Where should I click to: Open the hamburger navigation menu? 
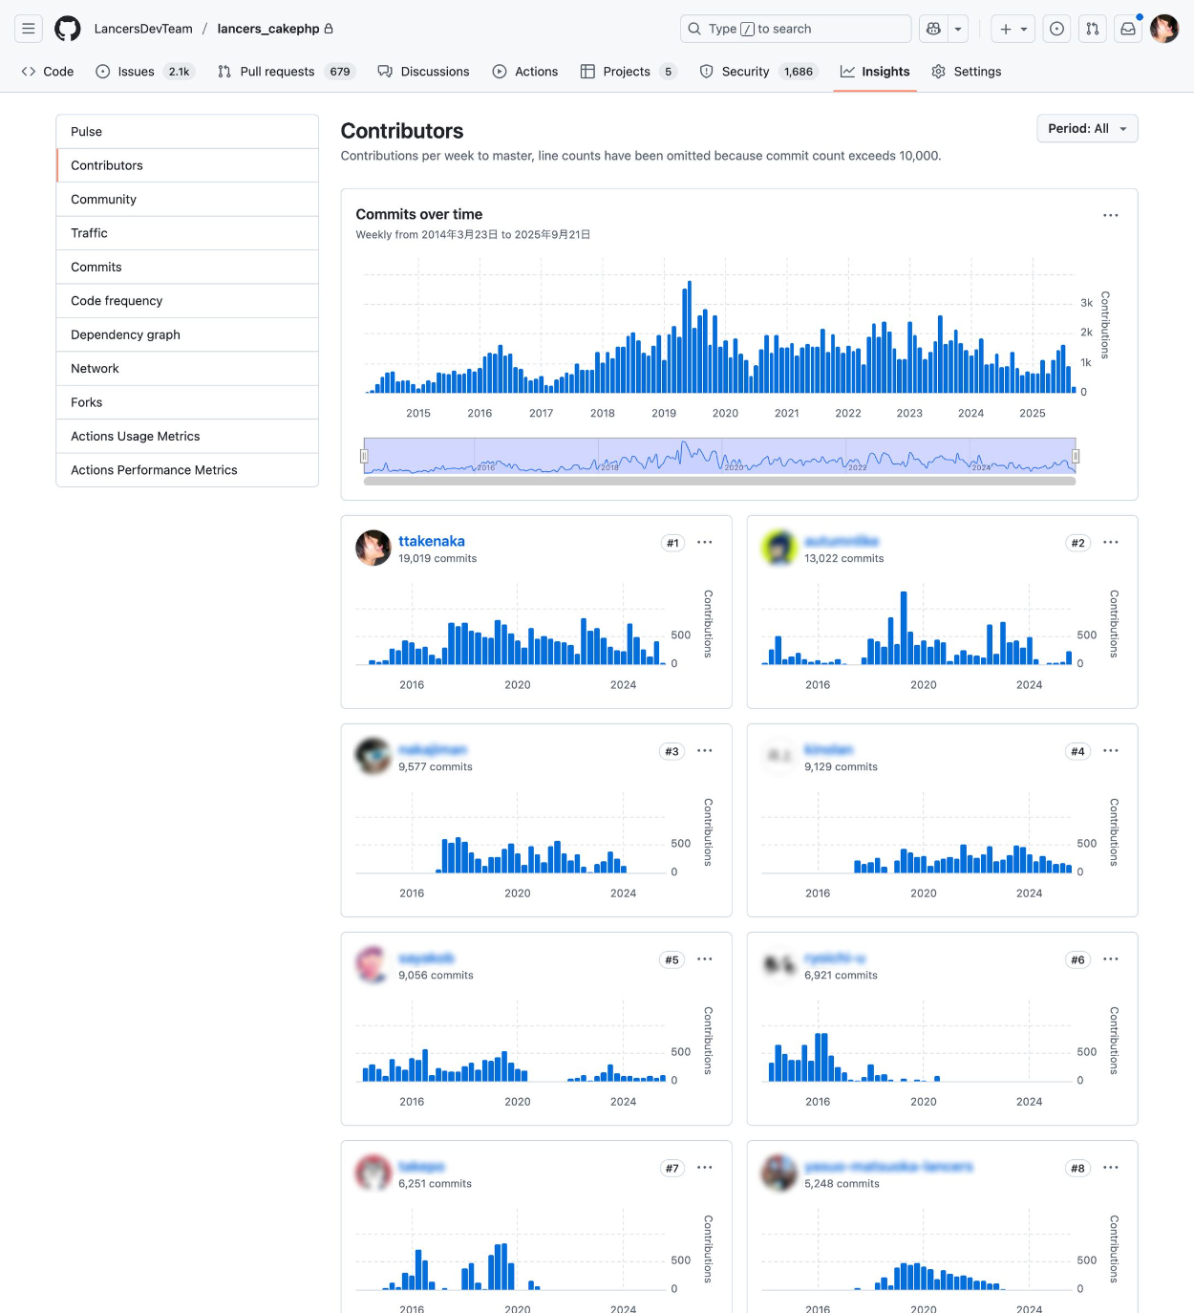click(29, 29)
